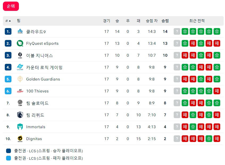This screenshot has height=165, width=225.
Task: Click the 100 Thieves logo
Action: 20,91
